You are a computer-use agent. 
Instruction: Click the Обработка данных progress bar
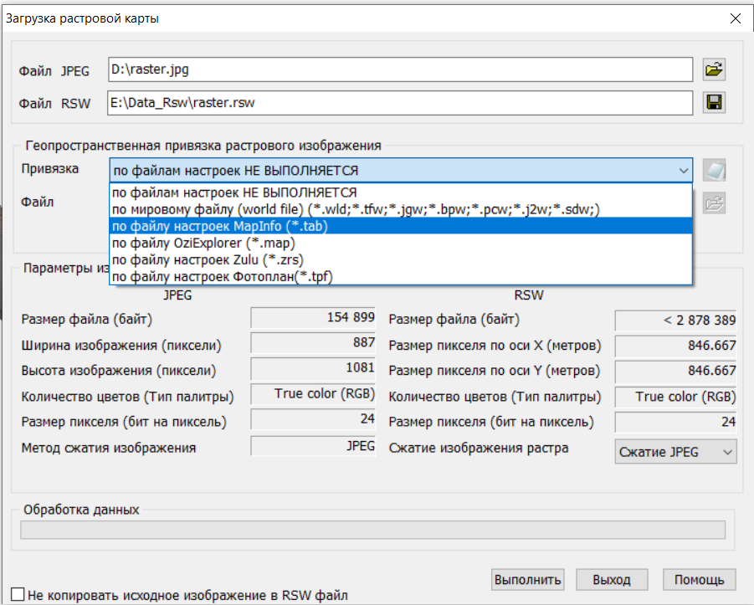tap(373, 530)
